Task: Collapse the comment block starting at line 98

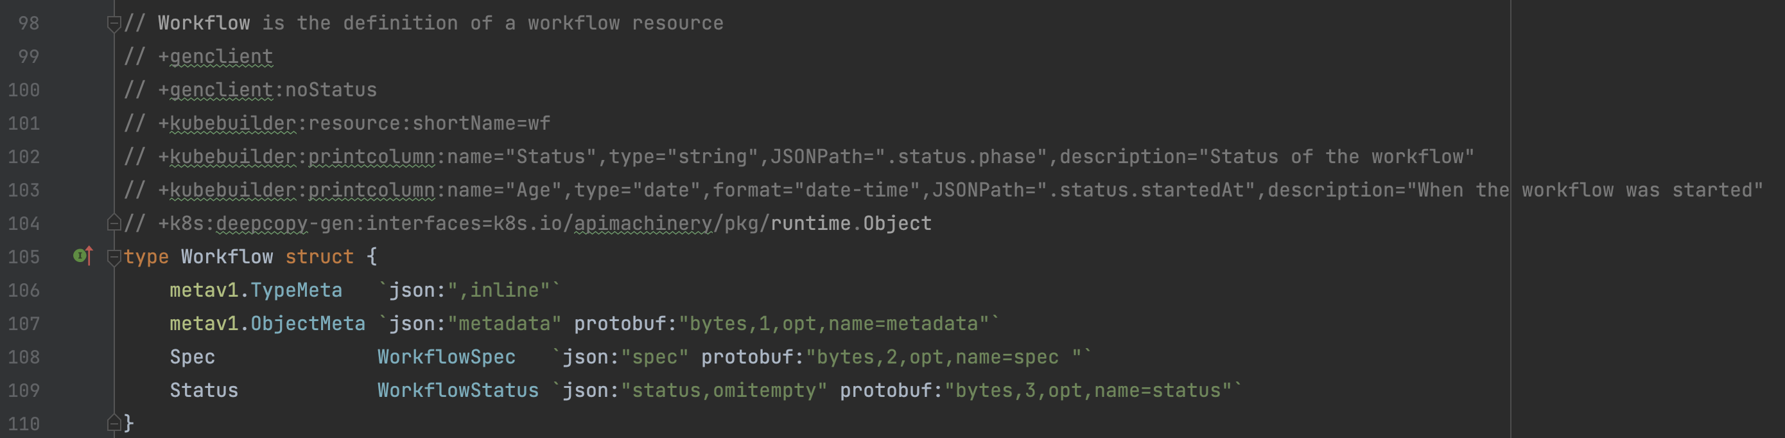Action: coord(114,24)
